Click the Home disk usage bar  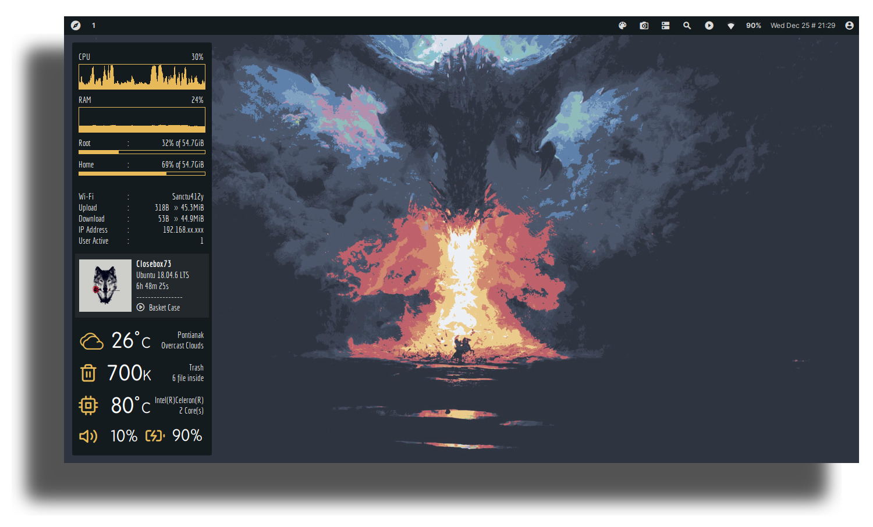coord(142,173)
